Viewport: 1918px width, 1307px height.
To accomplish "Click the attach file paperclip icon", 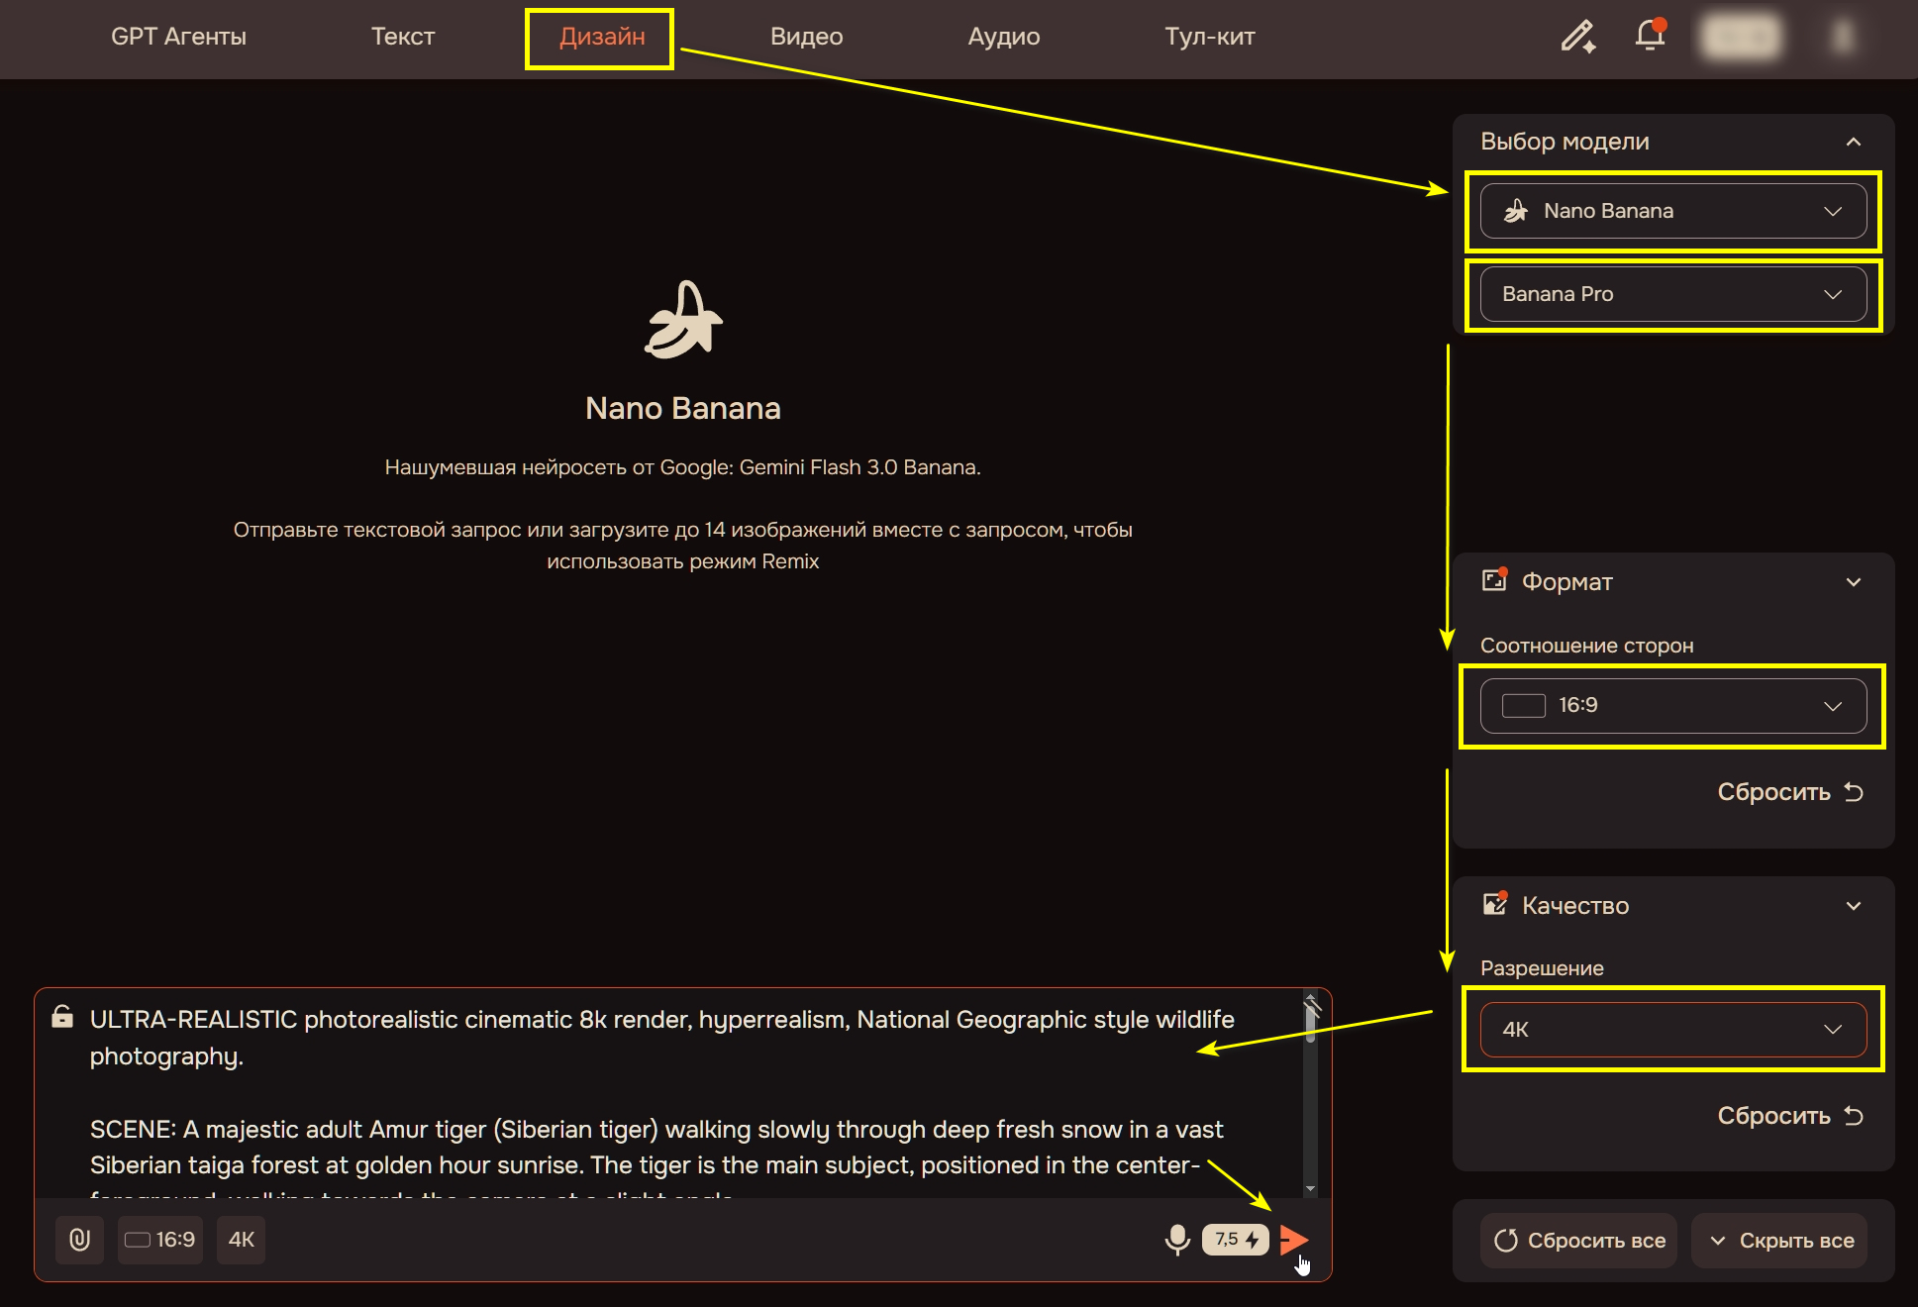I will point(80,1240).
